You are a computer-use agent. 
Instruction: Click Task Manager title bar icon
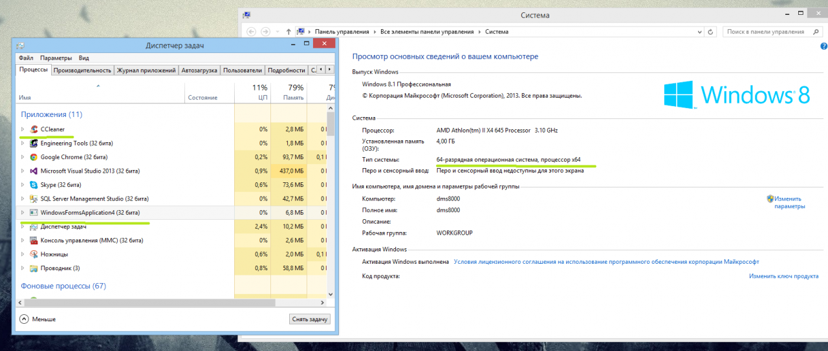coord(21,46)
